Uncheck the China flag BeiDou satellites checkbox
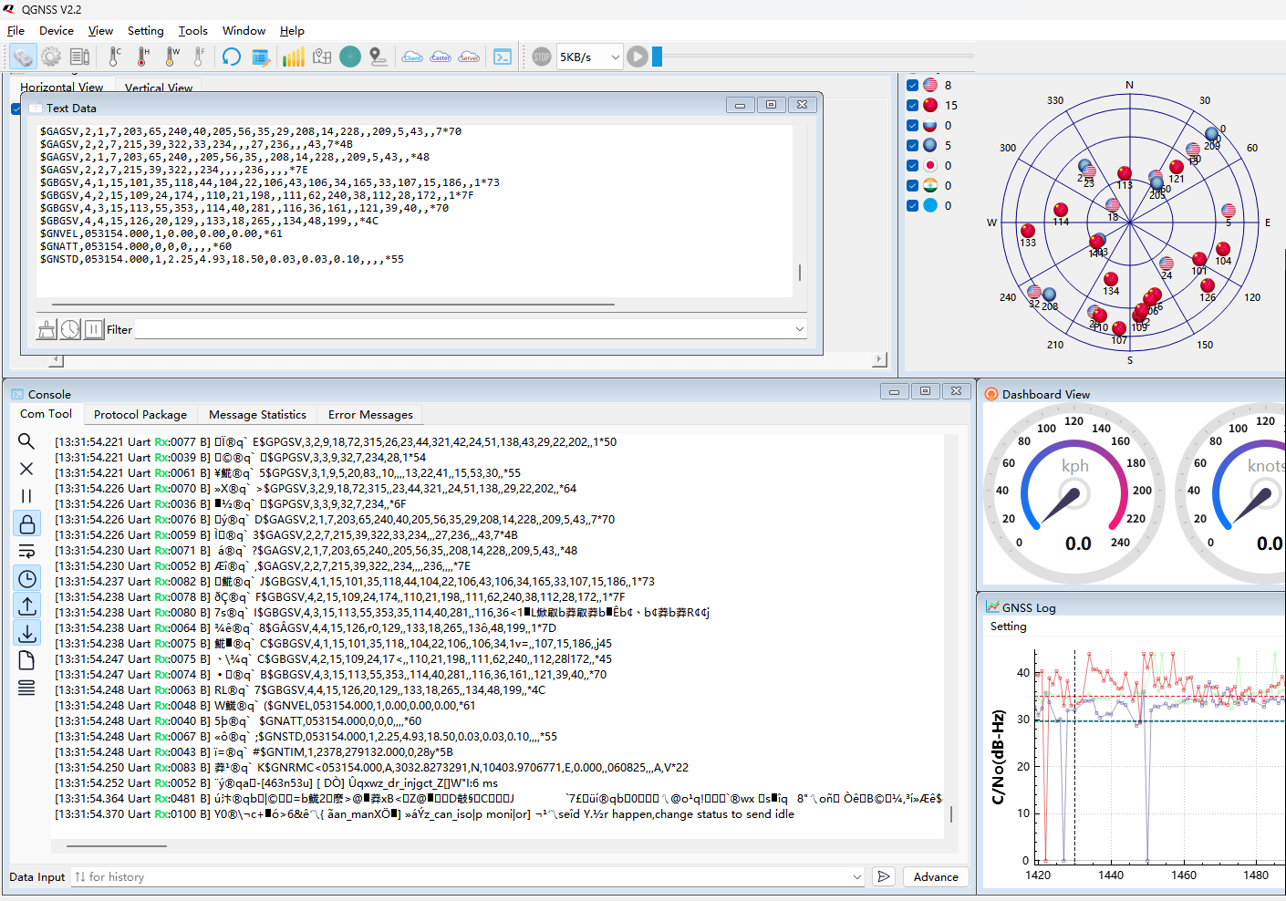Image resolution: width=1286 pixels, height=901 pixels. (x=912, y=105)
